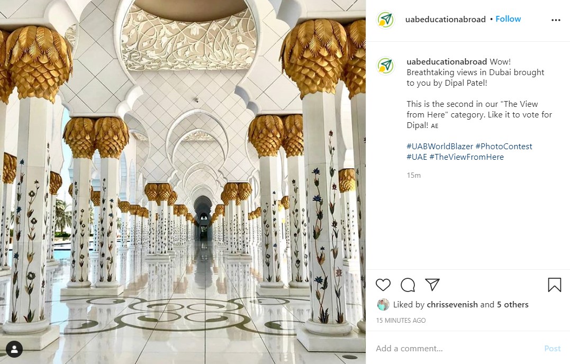This screenshot has height=364, width=570.
Task: Click the liker's small avatar thumbnail
Action: point(383,305)
